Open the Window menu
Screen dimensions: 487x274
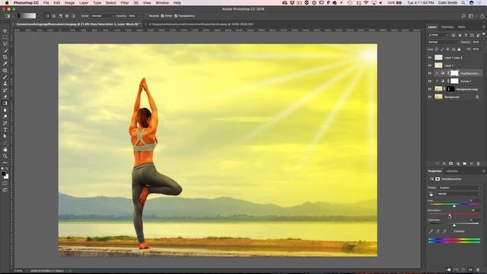coord(162,3)
